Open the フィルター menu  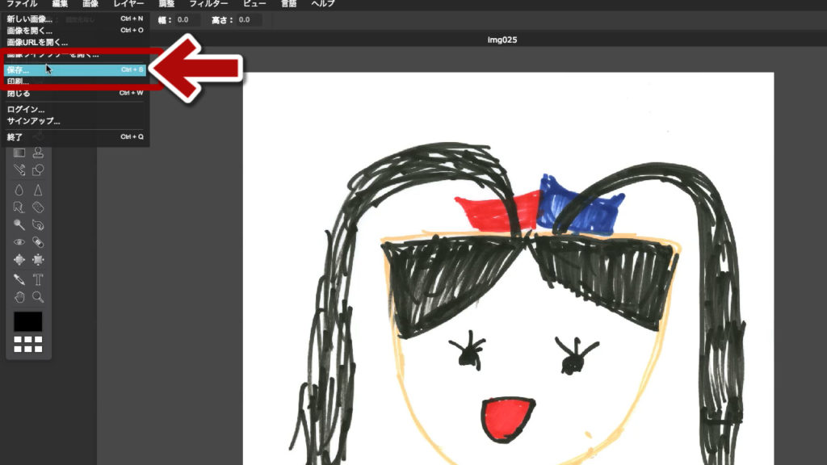pos(208,4)
